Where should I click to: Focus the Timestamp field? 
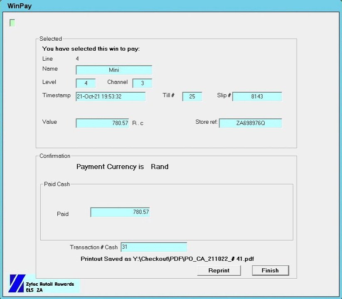pyautogui.click(x=111, y=96)
